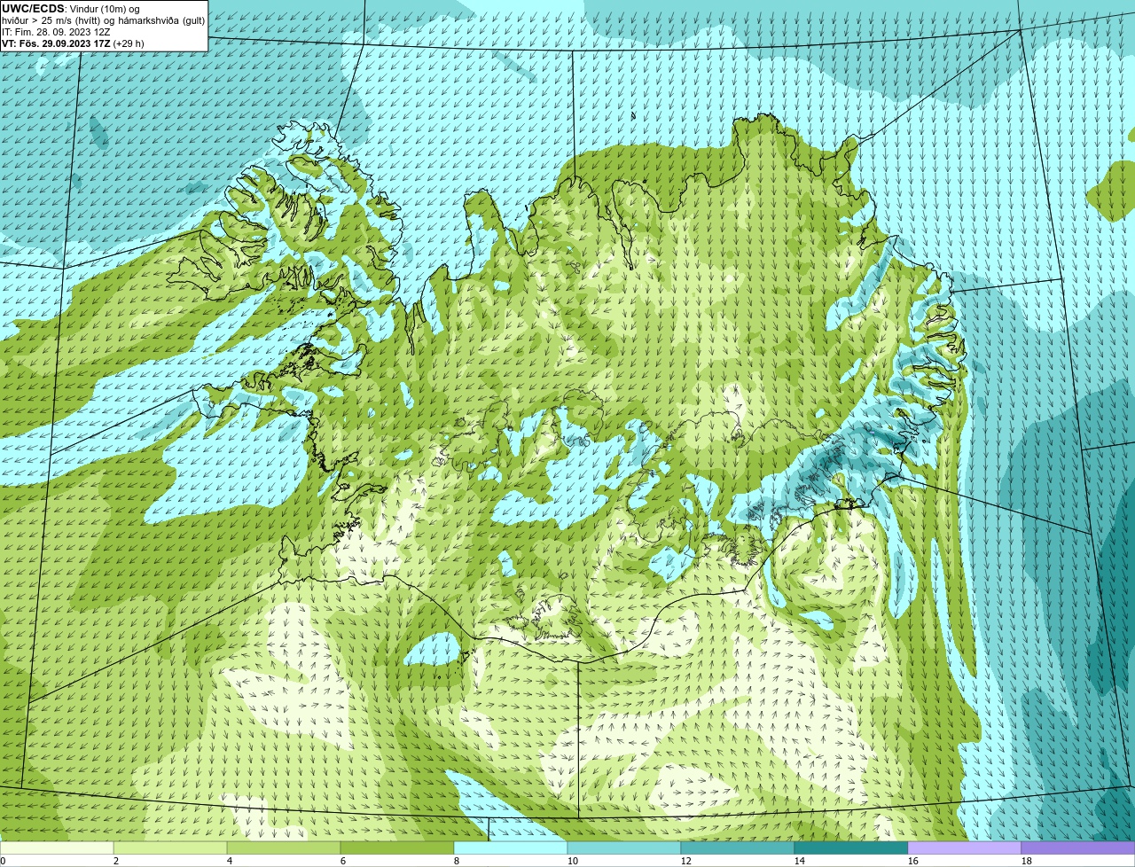Click the "14" label on the wind scale
This screenshot has width=1135, height=867.
800,861
